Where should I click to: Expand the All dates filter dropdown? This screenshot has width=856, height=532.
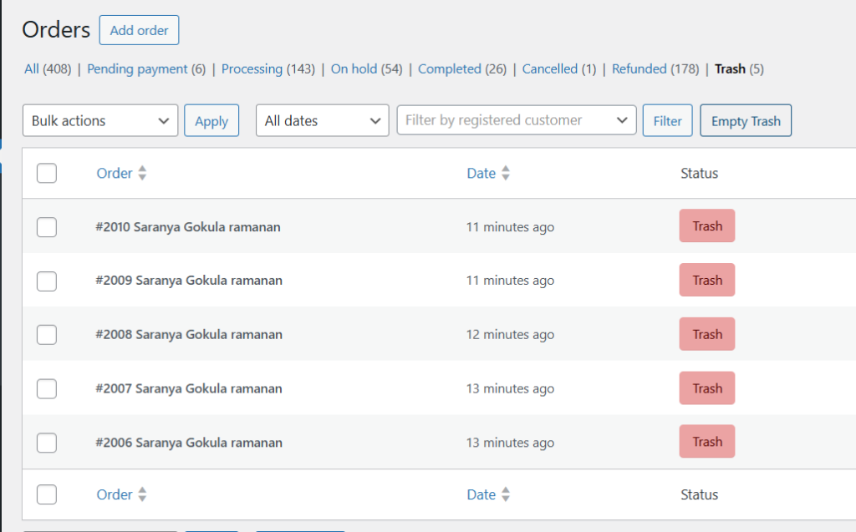(322, 120)
